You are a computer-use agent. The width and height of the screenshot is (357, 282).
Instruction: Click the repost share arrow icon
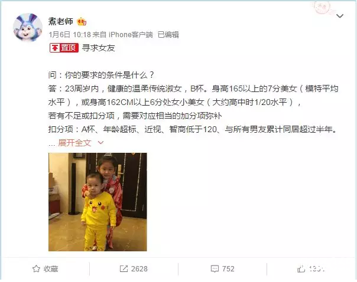point(124,269)
